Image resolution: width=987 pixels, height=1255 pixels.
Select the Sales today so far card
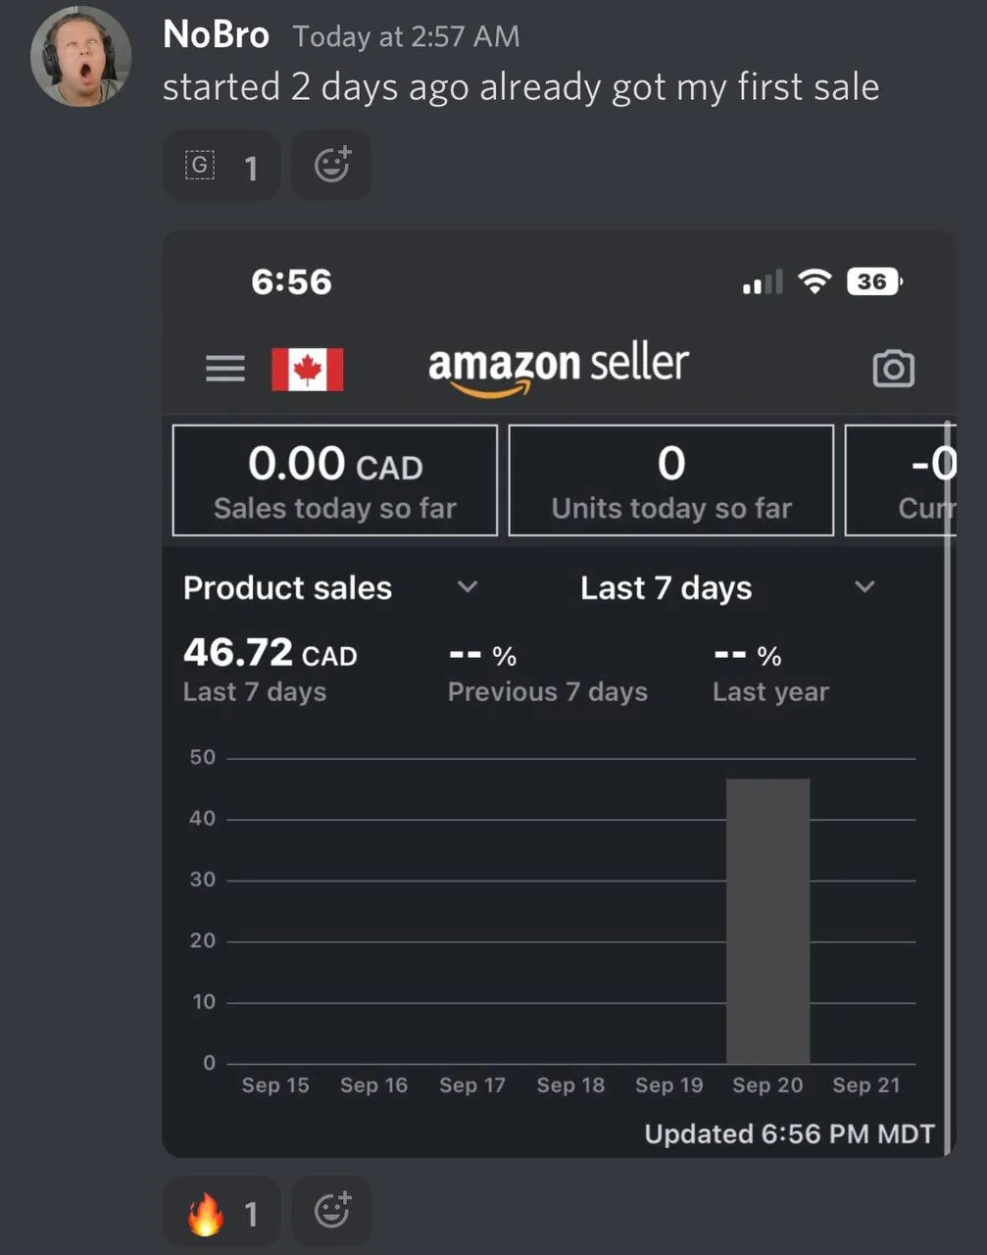[x=335, y=480]
